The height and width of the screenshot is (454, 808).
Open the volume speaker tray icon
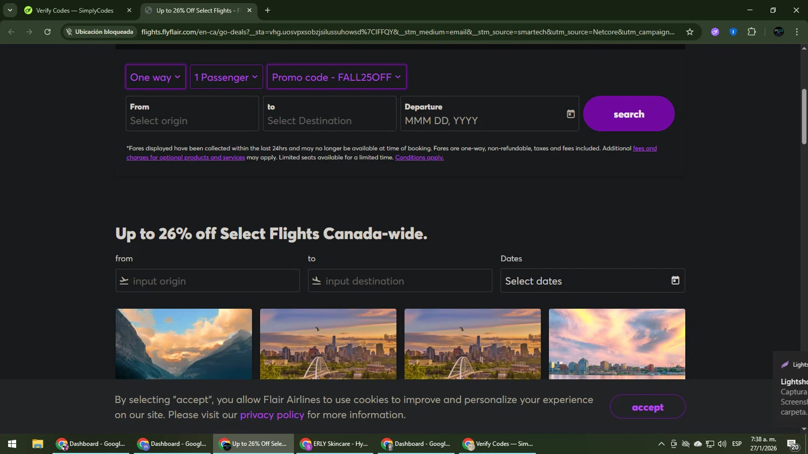coord(722,444)
